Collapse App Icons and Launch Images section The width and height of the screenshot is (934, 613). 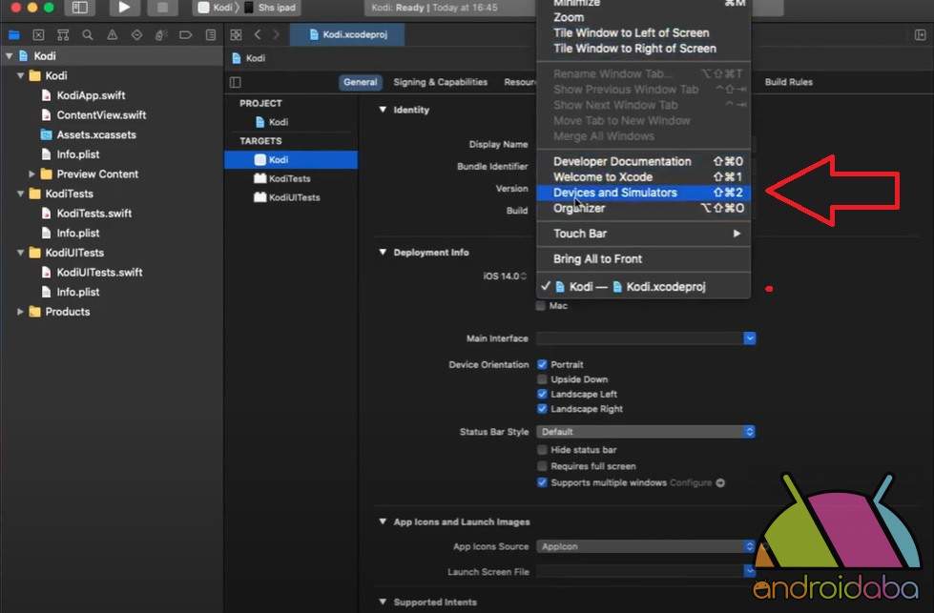pos(383,521)
